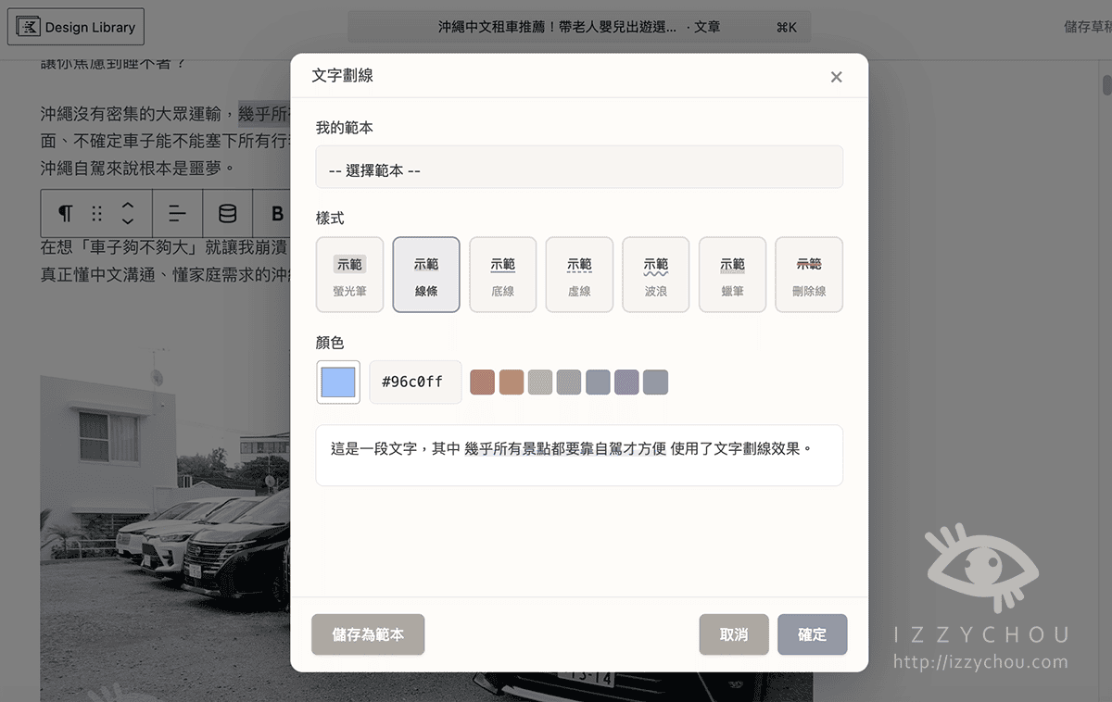Select the 刪除線 strikethrough style
Image resolution: width=1112 pixels, height=702 pixels.
[809, 275]
